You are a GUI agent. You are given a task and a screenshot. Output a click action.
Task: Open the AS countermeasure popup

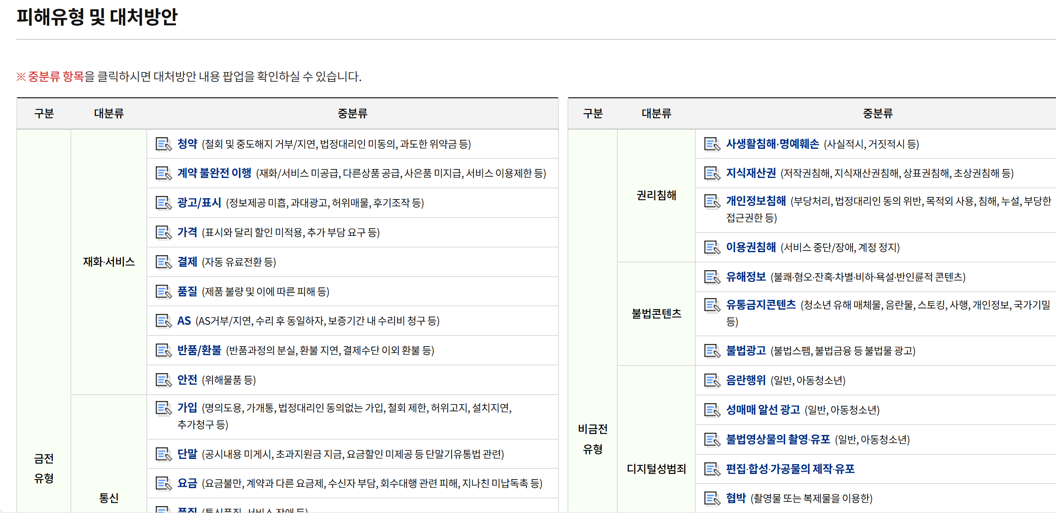pyautogui.click(x=184, y=321)
